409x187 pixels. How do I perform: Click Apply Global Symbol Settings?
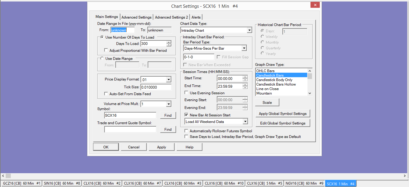pos(283,113)
